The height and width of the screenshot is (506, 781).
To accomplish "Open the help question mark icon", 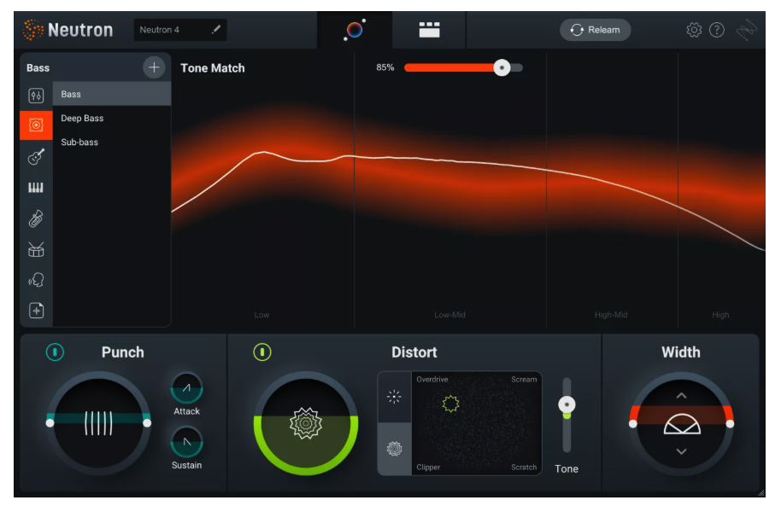I will click(x=717, y=30).
